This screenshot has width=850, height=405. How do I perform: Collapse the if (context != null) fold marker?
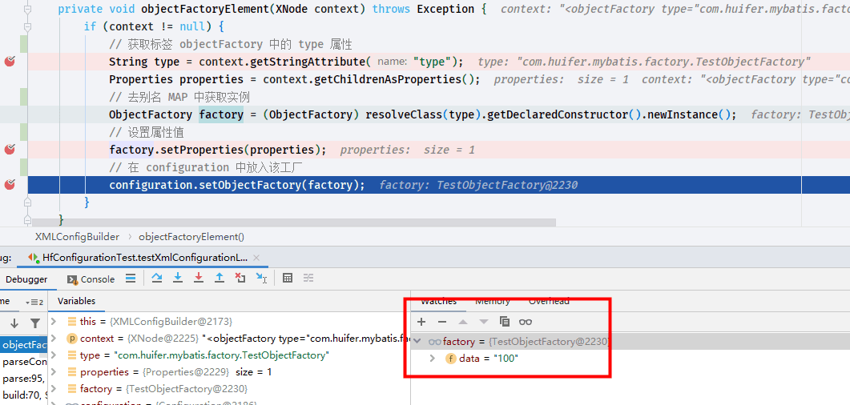28,26
